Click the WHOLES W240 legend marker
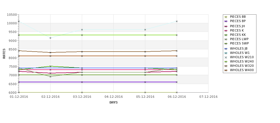The height and width of the screenshot is (123, 280). [226, 62]
